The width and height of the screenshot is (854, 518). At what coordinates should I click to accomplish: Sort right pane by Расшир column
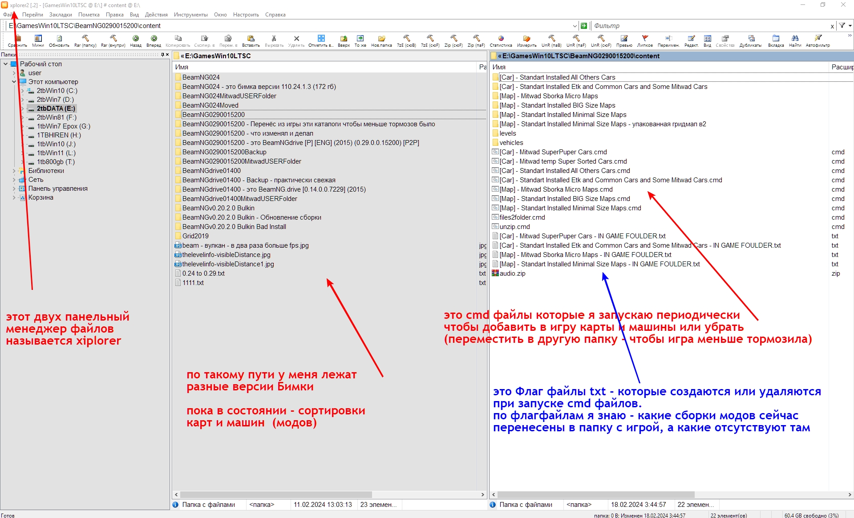pos(842,67)
